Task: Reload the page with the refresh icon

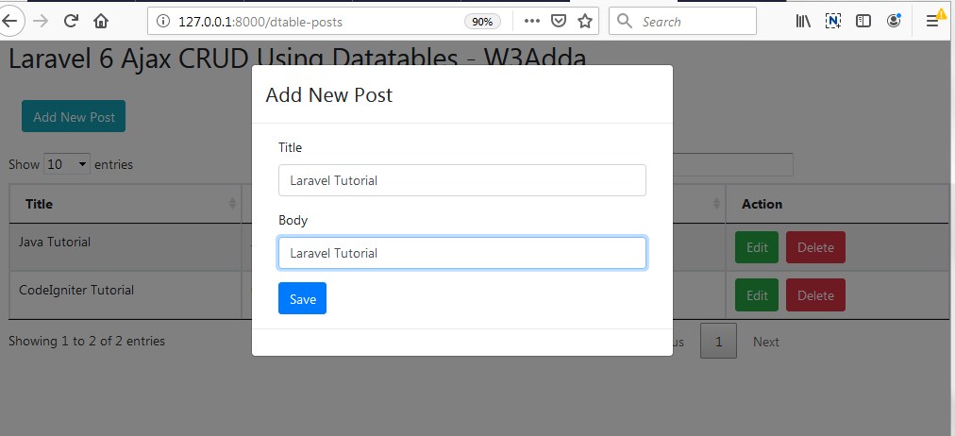Action: pyautogui.click(x=72, y=22)
